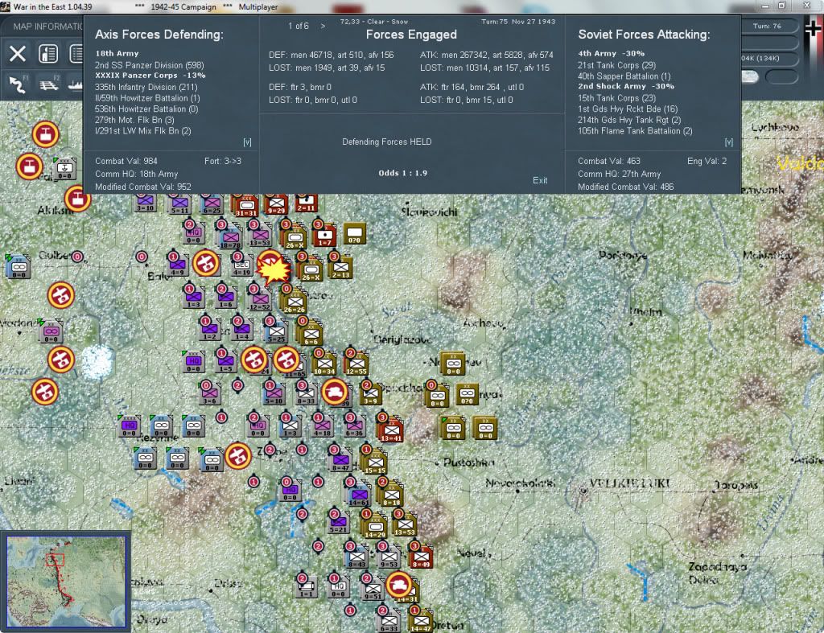Click the 'Turn: 76' indicator

click(767, 26)
